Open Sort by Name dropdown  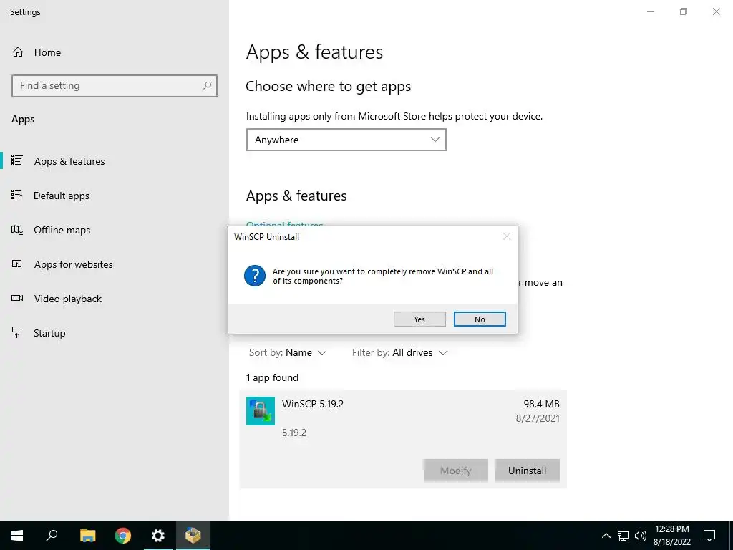click(288, 352)
